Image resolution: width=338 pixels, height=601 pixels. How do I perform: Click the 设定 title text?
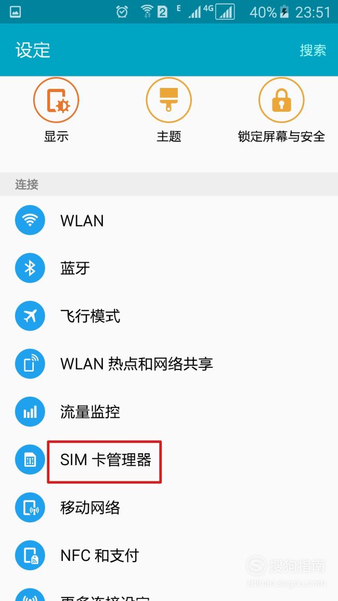coord(33,50)
